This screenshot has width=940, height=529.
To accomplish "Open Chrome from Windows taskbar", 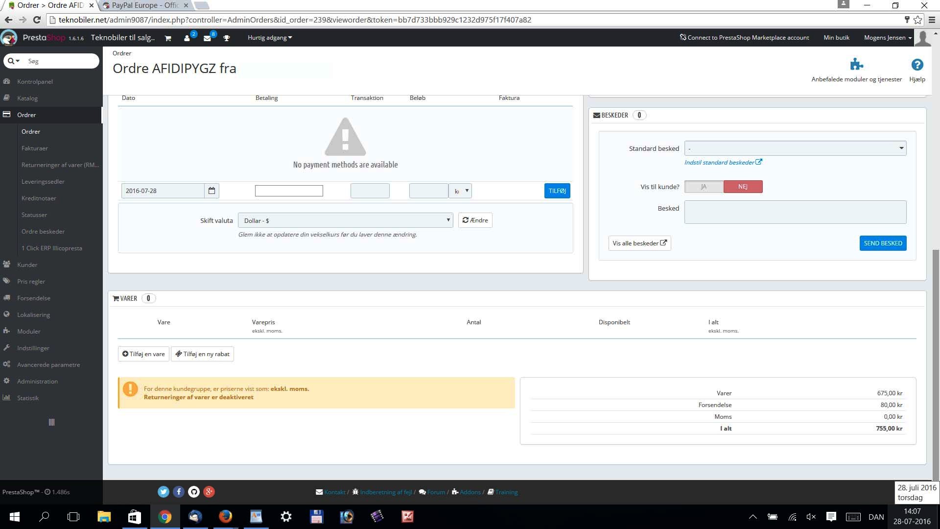I will pyautogui.click(x=165, y=517).
